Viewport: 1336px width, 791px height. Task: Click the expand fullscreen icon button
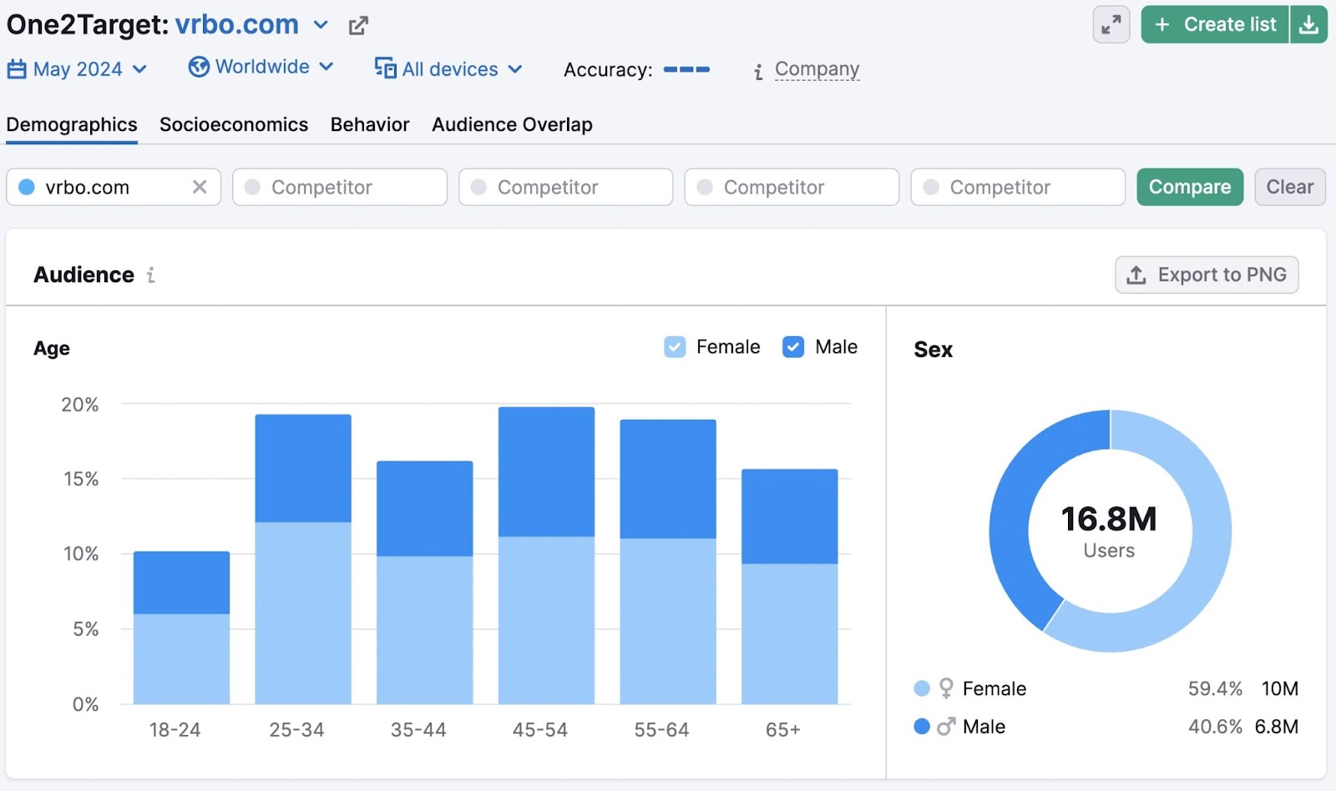coord(1111,25)
